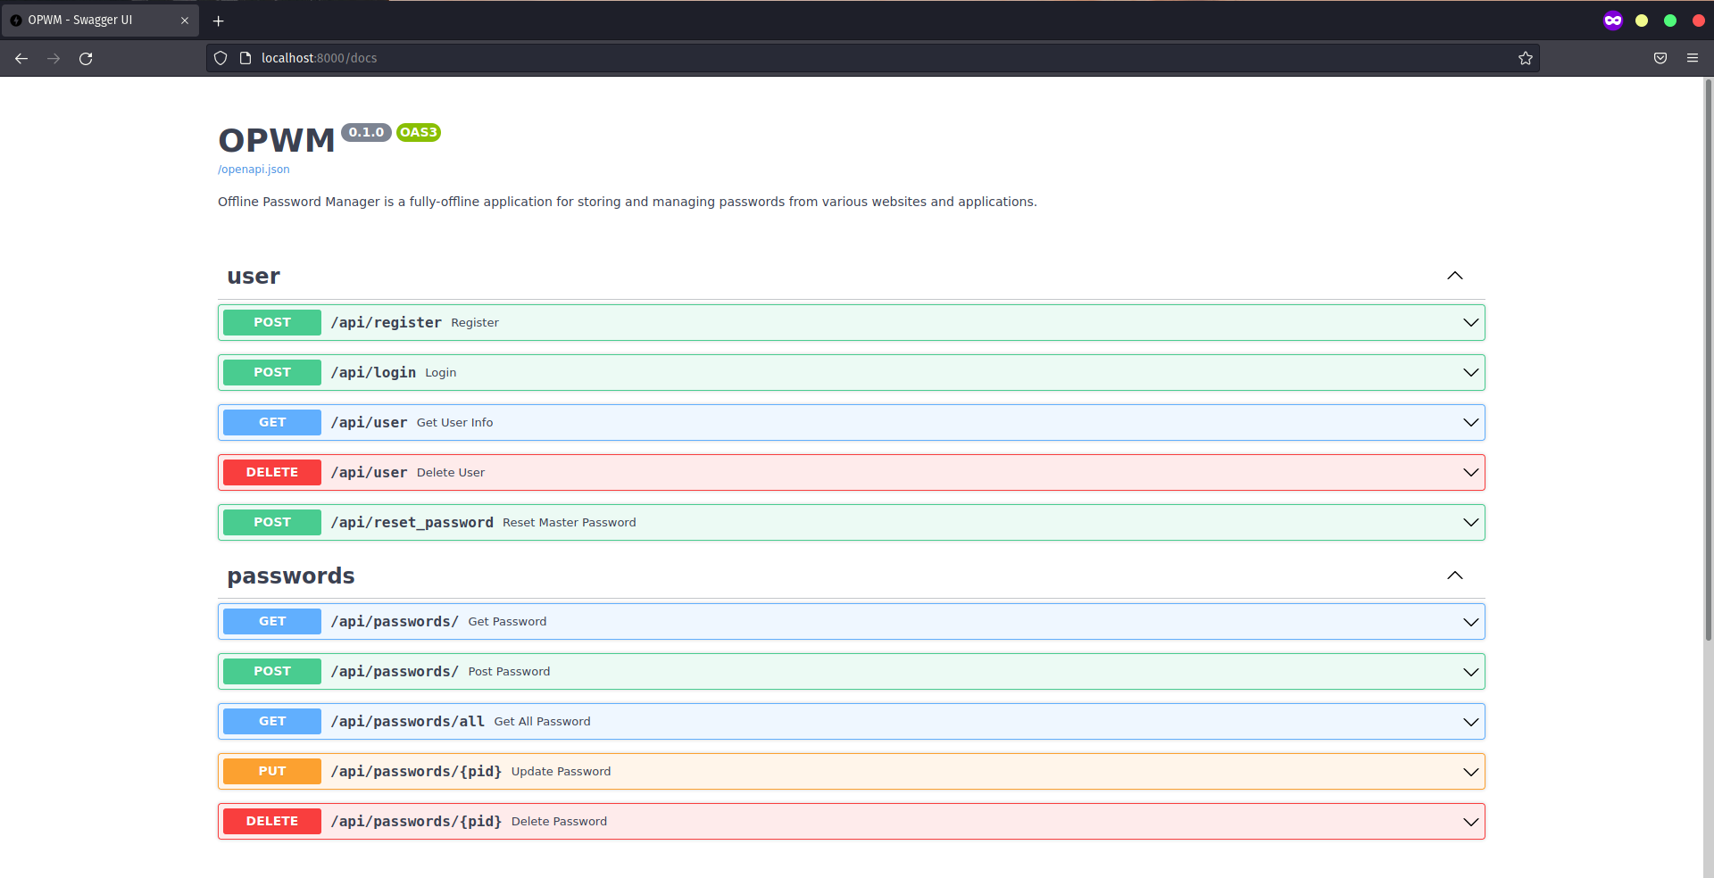Viewport: 1714px width, 878px height.
Task: Click the browser forward arrow
Action: pos(54,58)
